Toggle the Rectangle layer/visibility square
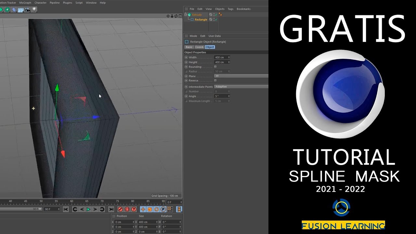This screenshot has width=416, height=234. coord(211,19)
